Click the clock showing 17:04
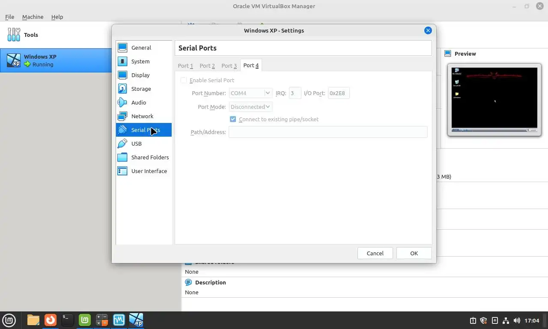548x329 pixels. 532,320
